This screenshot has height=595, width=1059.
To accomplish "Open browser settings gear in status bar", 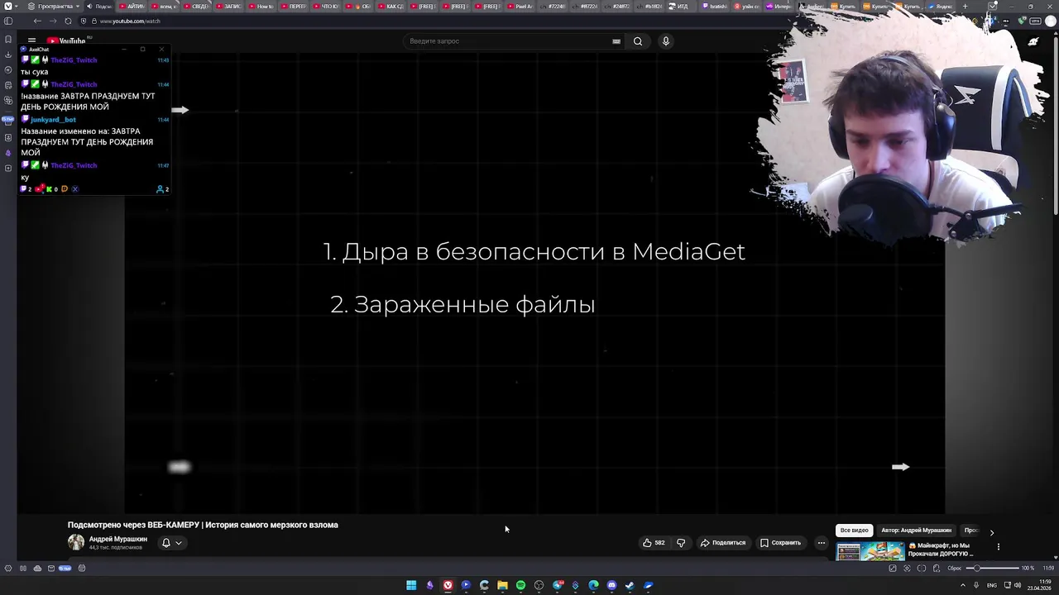I will tap(8, 569).
